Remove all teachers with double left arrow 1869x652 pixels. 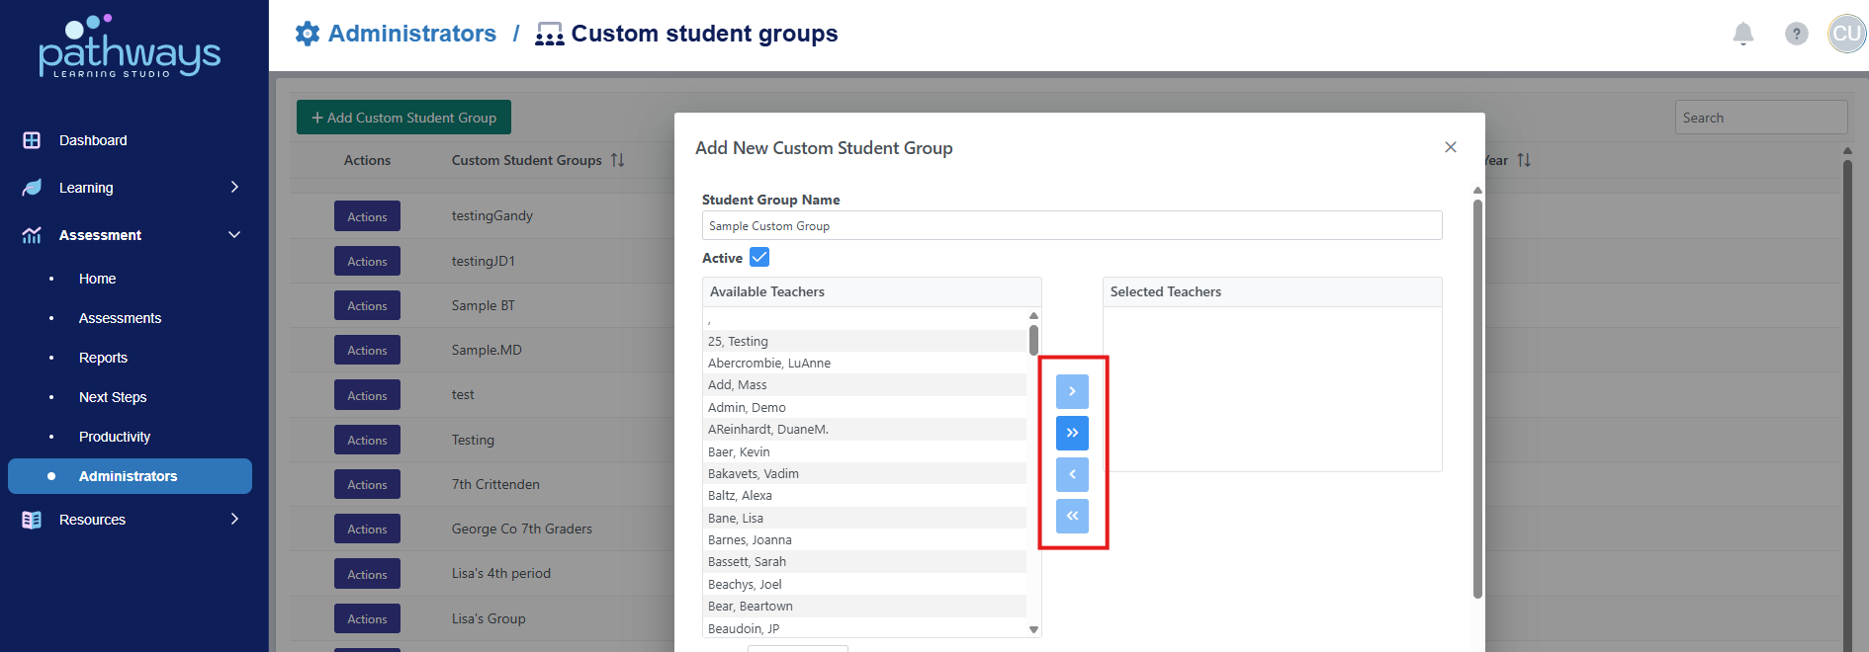pyautogui.click(x=1072, y=517)
